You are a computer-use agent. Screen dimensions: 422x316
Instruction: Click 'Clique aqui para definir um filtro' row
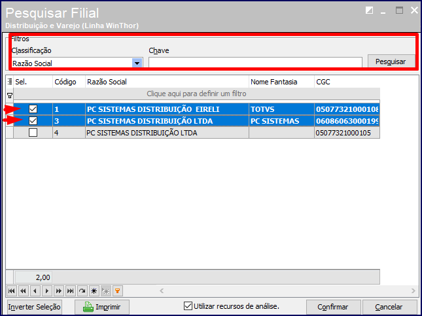click(x=197, y=94)
